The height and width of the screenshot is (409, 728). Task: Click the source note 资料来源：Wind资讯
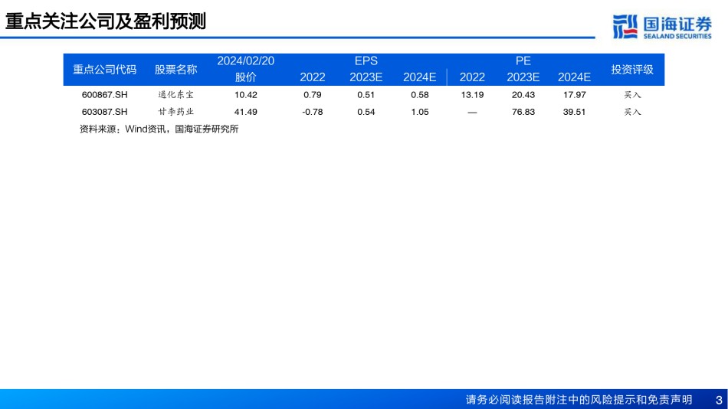122,129
